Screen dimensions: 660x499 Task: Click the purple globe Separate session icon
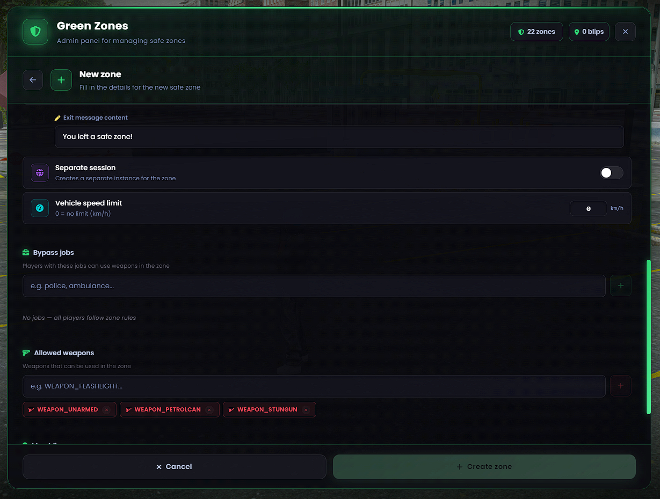[x=40, y=173]
